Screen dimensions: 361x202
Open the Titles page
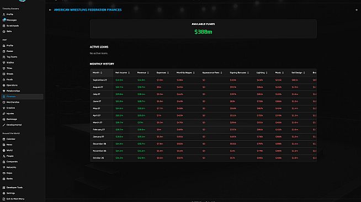pyautogui.click(x=7, y=68)
